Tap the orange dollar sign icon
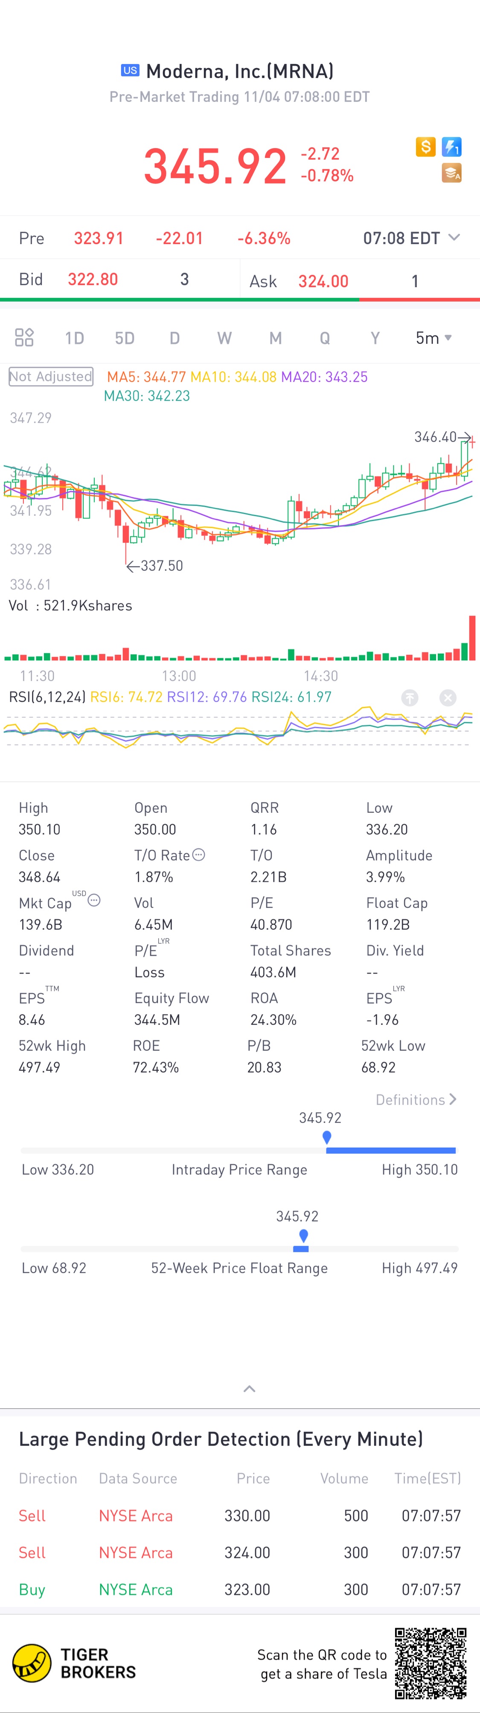 pyautogui.click(x=425, y=146)
